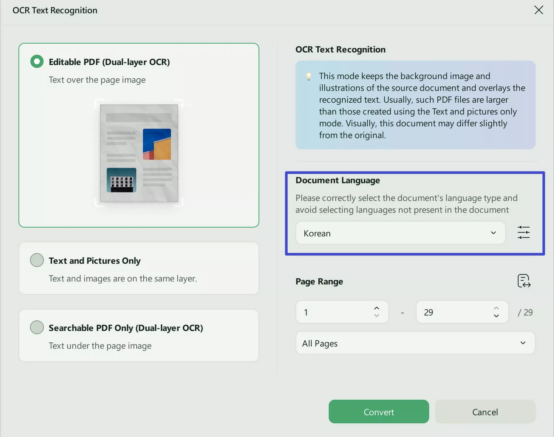The height and width of the screenshot is (437, 554).
Task: Increase the starting page number
Action: (x=377, y=307)
